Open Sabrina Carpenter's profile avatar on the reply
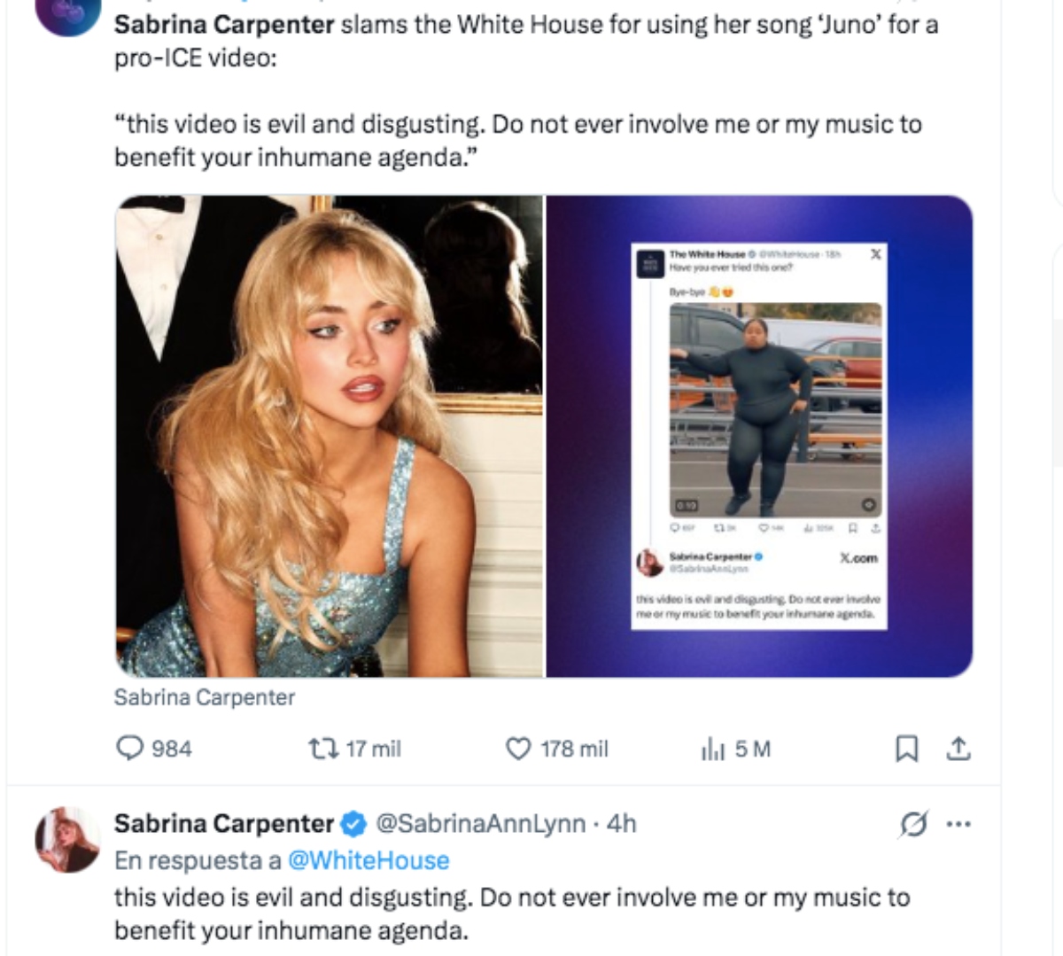This screenshot has height=956, width=1063. coord(67,841)
